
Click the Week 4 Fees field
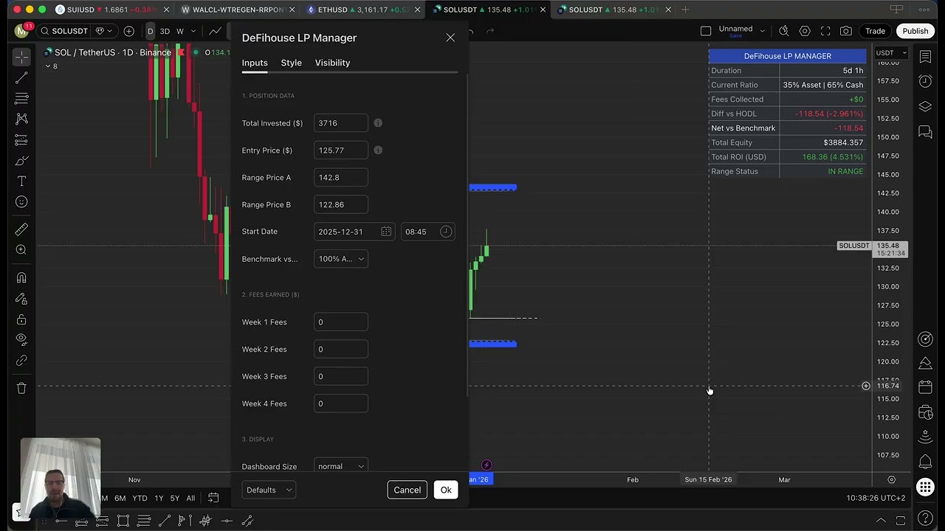click(x=340, y=404)
